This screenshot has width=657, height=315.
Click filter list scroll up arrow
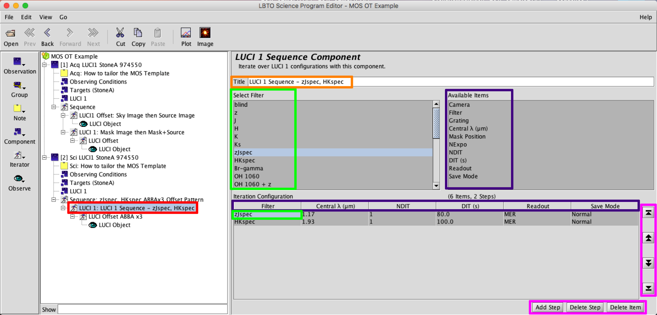tap(436, 104)
